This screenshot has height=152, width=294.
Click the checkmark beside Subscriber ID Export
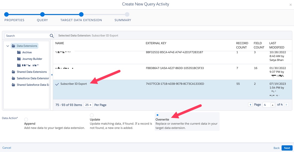[x=57, y=84]
